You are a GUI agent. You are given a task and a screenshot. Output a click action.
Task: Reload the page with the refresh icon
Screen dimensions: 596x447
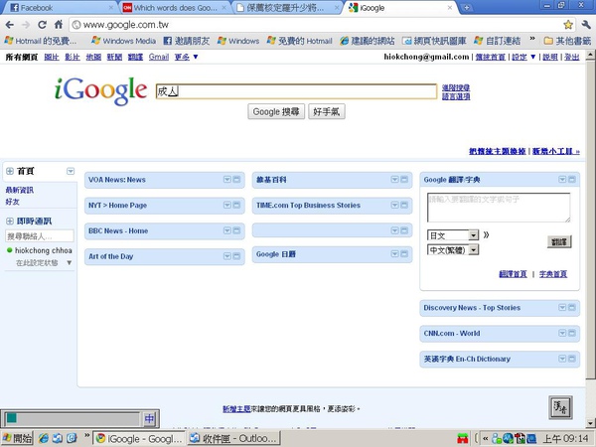(x=42, y=25)
